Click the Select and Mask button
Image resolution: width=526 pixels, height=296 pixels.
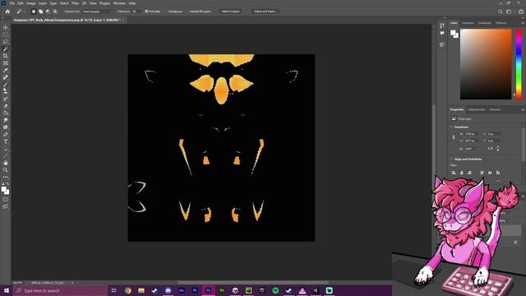265,12
